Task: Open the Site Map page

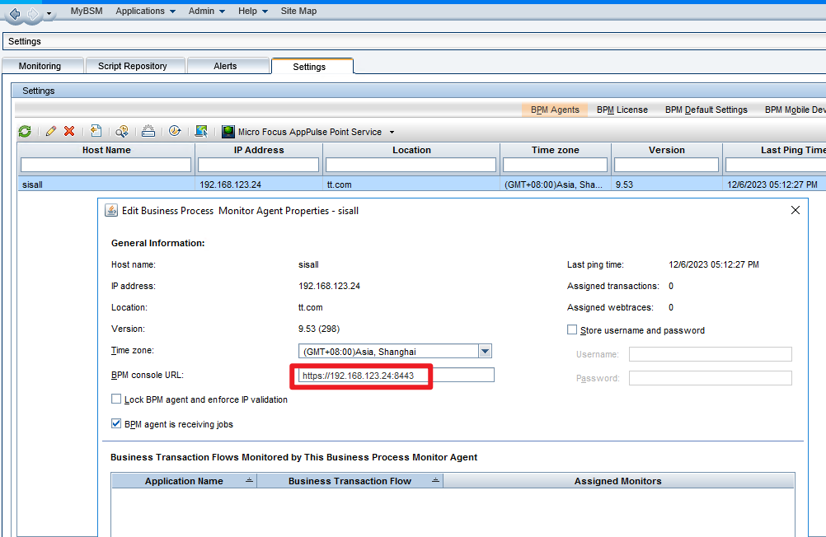Action: 298,11
